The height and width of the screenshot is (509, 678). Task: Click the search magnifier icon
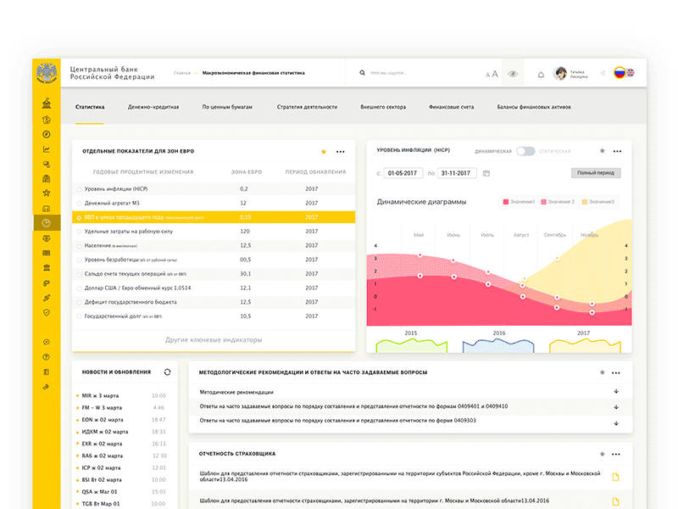click(x=363, y=74)
